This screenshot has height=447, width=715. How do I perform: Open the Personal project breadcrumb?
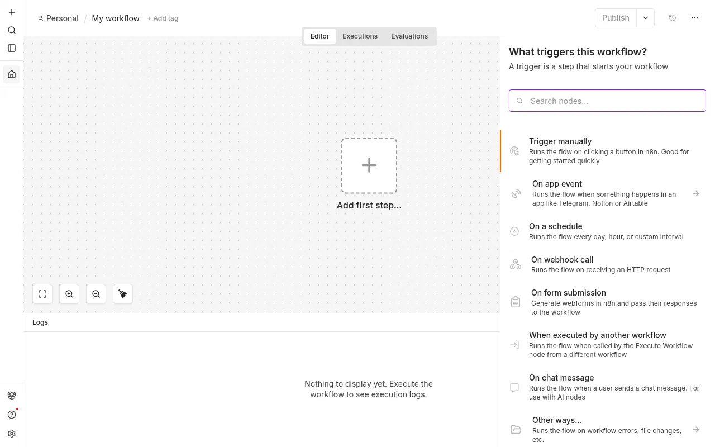click(x=58, y=18)
